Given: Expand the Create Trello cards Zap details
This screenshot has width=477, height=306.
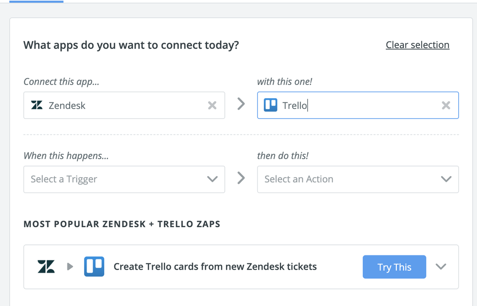Looking at the screenshot, I should pyautogui.click(x=441, y=266).
